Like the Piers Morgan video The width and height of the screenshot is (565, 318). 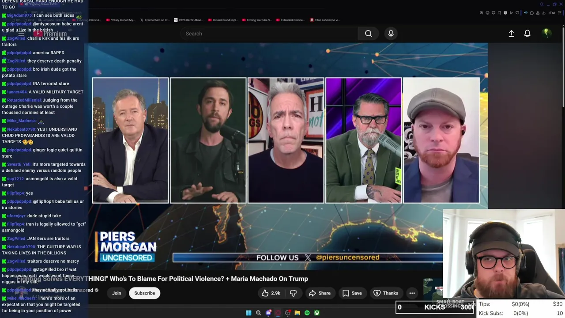coord(271,293)
